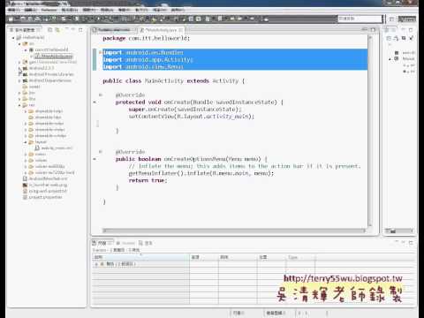424x318 pixels.
Task: Switch to activity_main.xml editor tab
Action: (x=114, y=30)
